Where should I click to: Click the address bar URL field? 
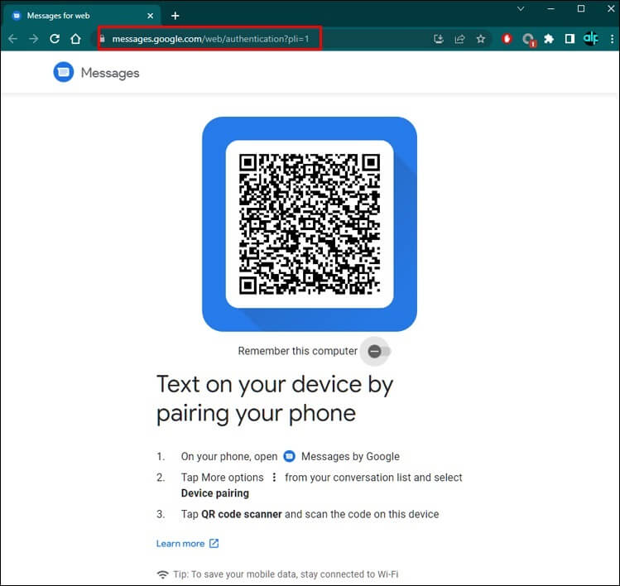click(x=209, y=39)
